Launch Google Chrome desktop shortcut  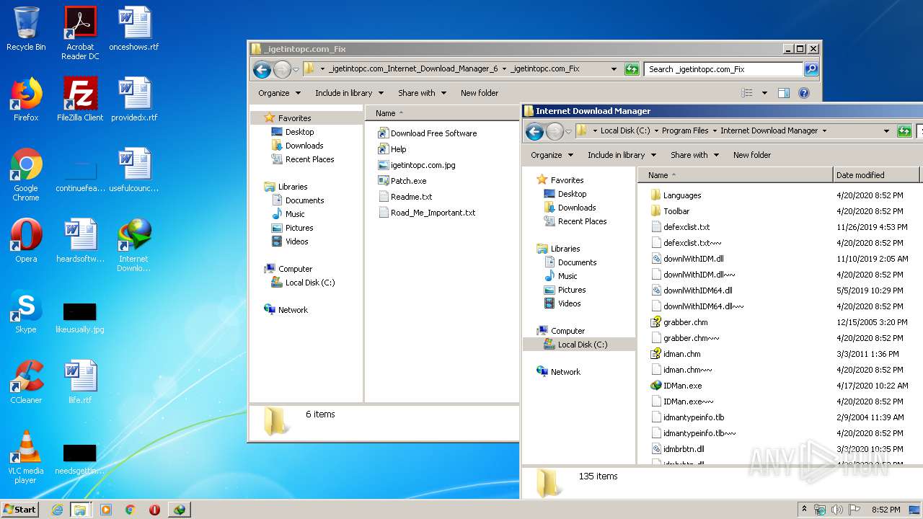[26, 174]
